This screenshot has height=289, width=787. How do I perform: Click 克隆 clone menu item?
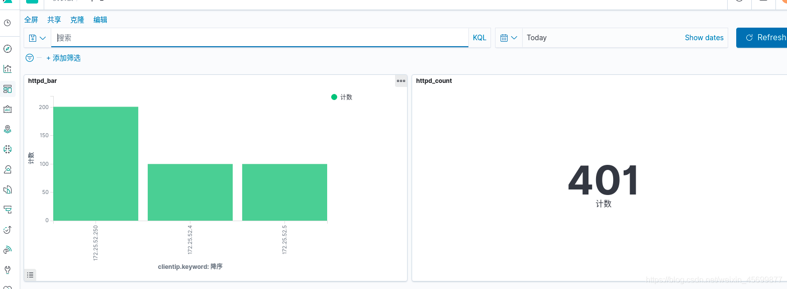pyautogui.click(x=77, y=20)
